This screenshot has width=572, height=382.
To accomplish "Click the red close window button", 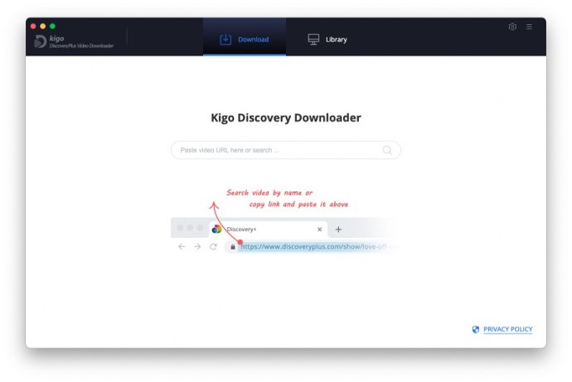I will [33, 27].
